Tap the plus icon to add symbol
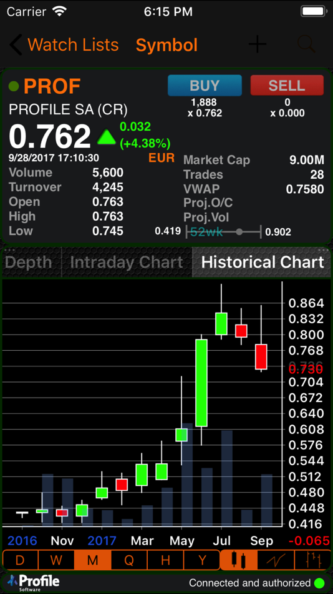The height and width of the screenshot is (594, 333). [x=258, y=44]
